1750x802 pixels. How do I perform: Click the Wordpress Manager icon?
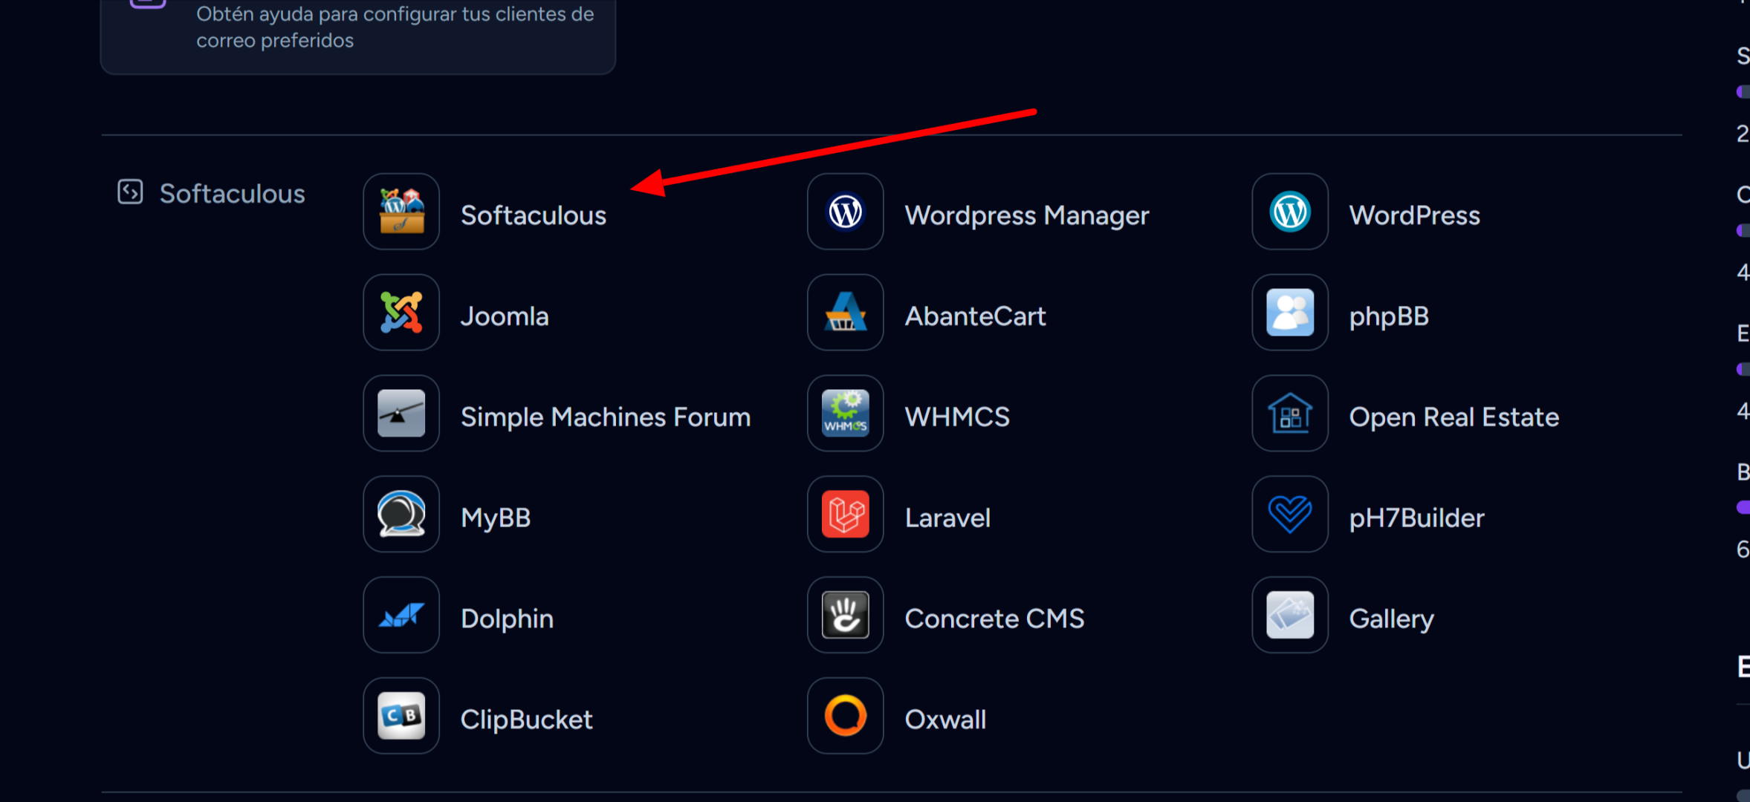[x=845, y=212]
